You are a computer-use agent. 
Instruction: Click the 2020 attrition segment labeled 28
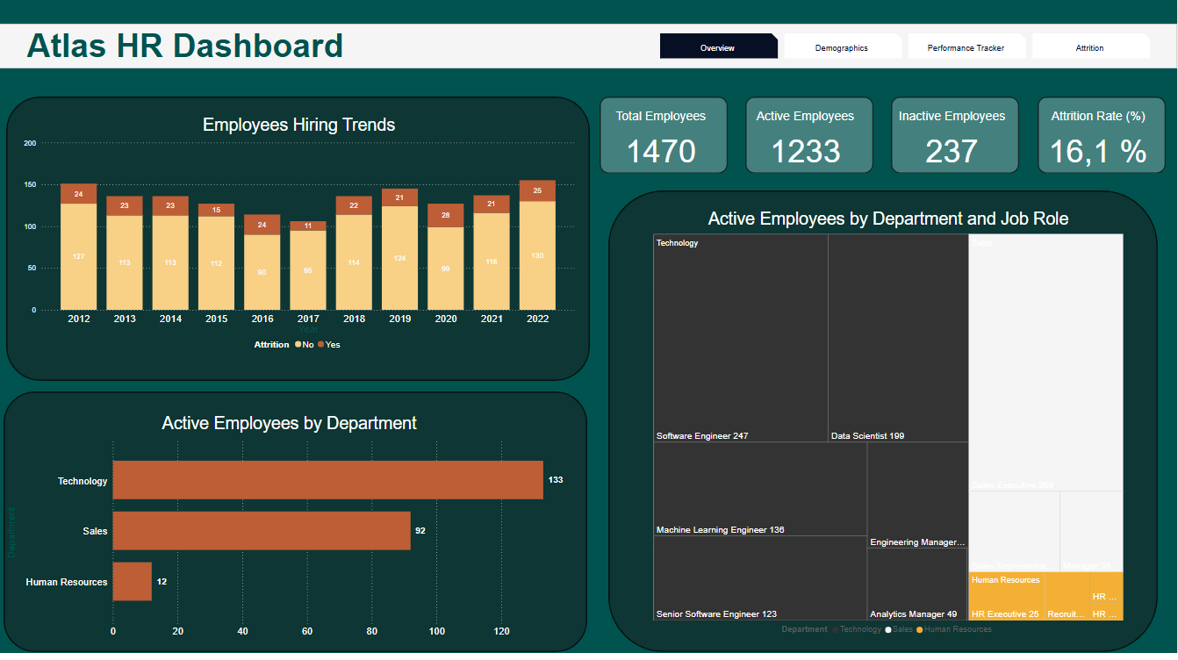pyautogui.click(x=446, y=216)
